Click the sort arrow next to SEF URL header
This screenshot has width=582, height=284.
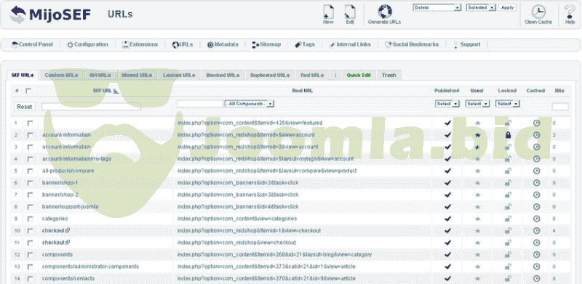pos(116,91)
